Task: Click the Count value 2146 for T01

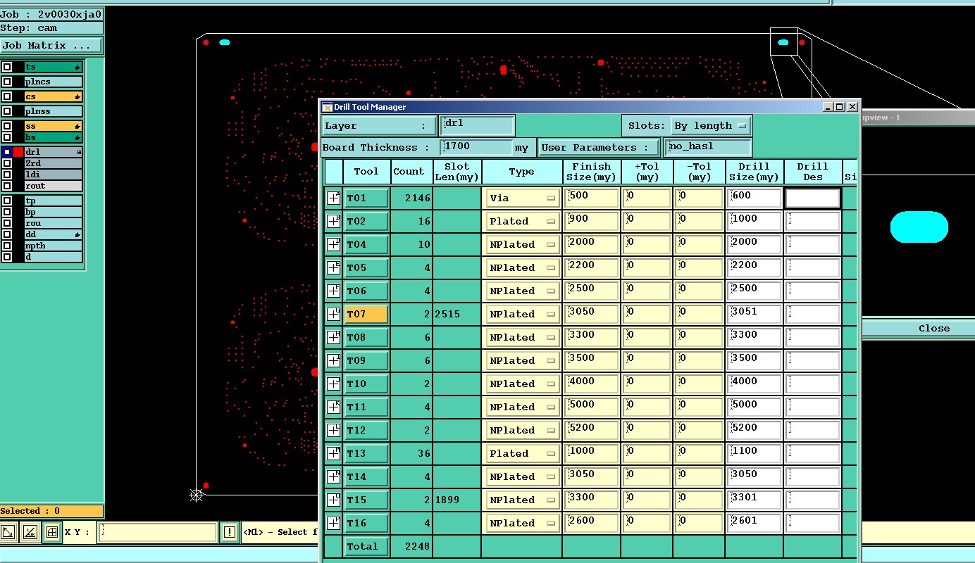Action: point(417,198)
